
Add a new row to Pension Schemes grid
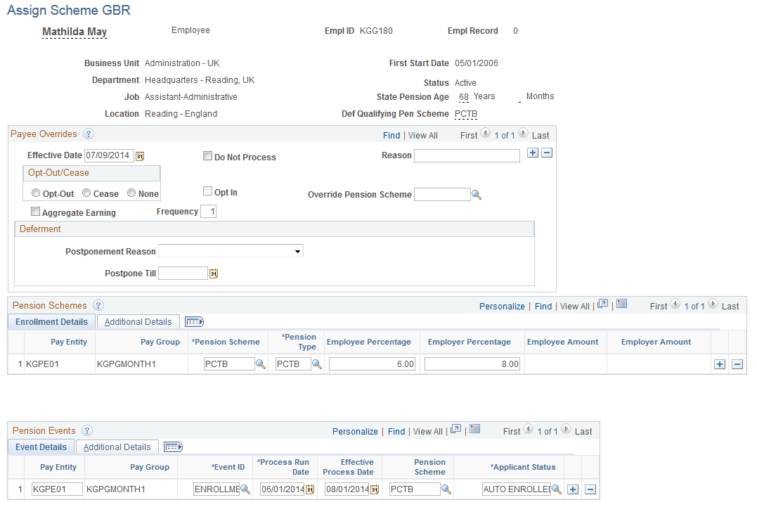pos(720,364)
